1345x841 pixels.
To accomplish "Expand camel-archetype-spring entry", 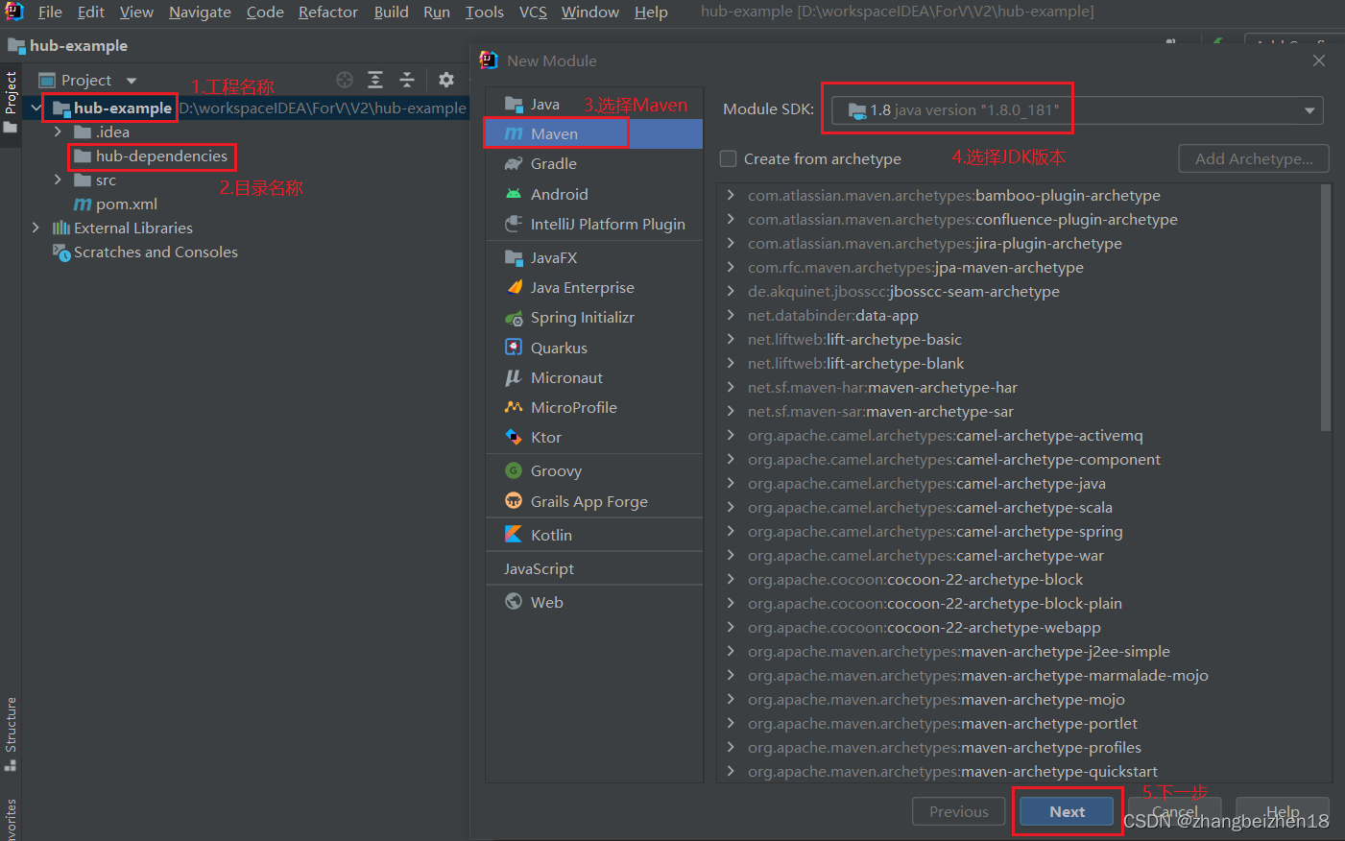I will pos(731,531).
